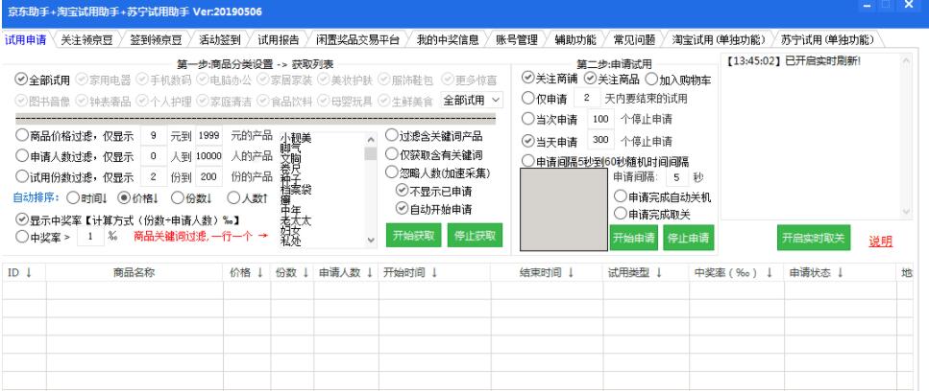
Task: Switch to the 关注领京豆 tab
Action: [x=86, y=40]
